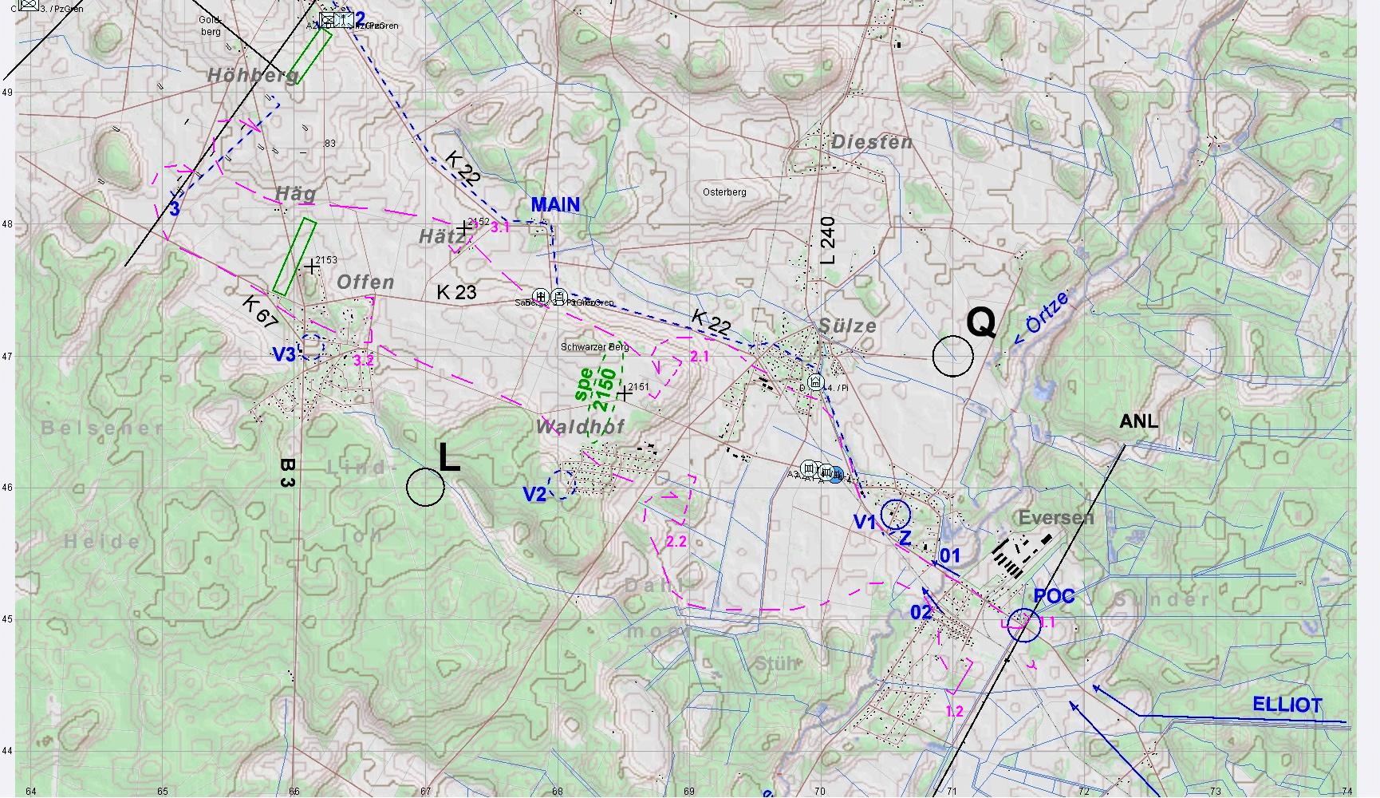Click the black ANL boundary label
The width and height of the screenshot is (1380, 798).
1138,421
